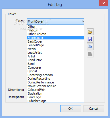Copy cover image to clipboard icon
The height and width of the screenshot is (118, 110).
90,47
